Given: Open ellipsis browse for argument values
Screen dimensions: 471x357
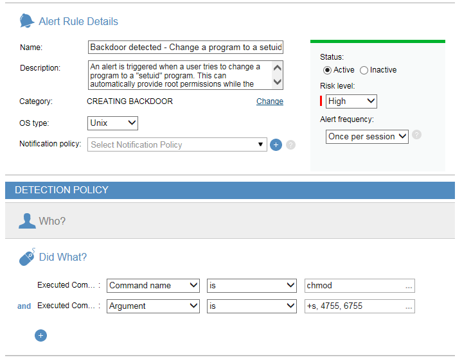Looking at the screenshot, I should 409,306.
